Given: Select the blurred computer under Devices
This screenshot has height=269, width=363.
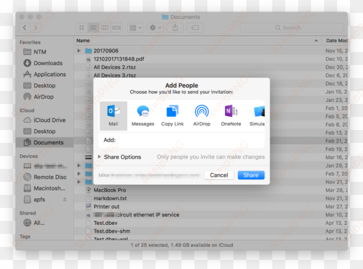Looking at the screenshot, I should tap(45, 166).
